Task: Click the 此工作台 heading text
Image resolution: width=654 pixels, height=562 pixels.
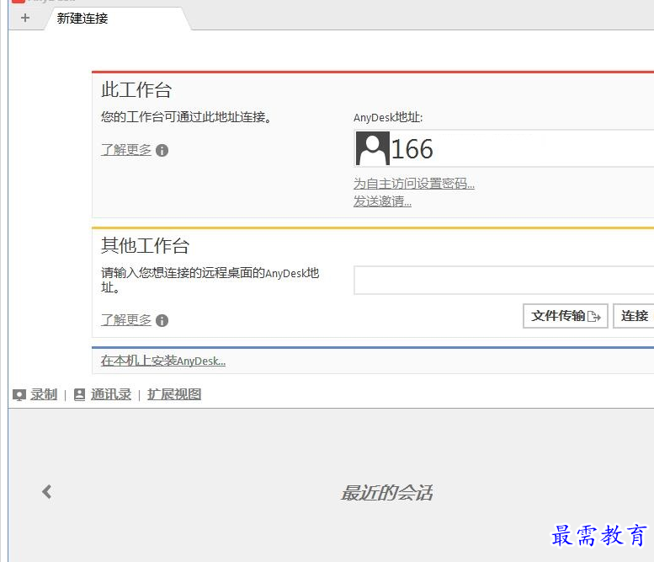Action: coord(136,90)
